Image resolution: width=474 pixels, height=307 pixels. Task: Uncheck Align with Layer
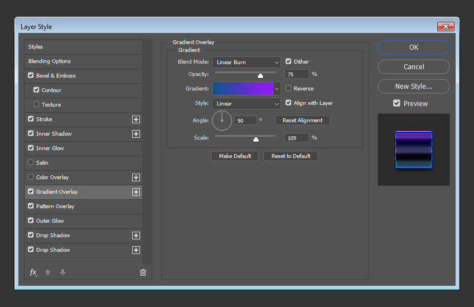[288, 103]
